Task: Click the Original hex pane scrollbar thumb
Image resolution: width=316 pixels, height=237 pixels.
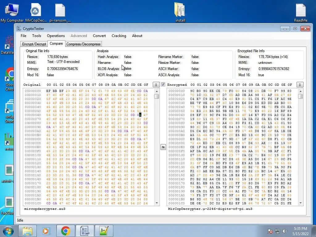Action: click(156, 96)
